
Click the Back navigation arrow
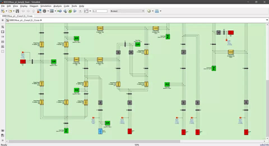23,11
